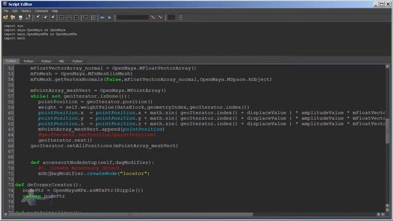Click line 53 'mFnMesh = OpenMaya.MFnMesh(inMesh)'

pos(82,74)
